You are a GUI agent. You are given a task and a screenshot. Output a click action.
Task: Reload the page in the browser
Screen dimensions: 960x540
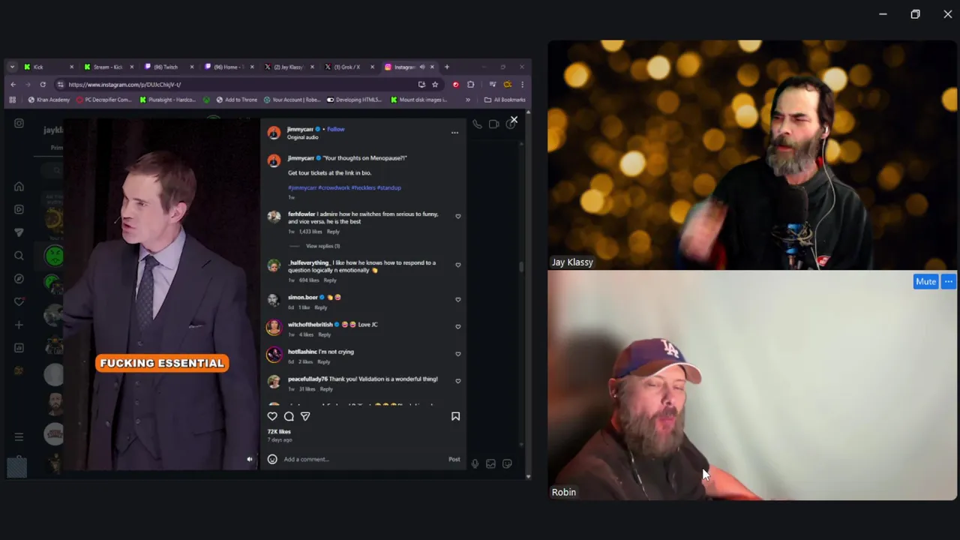point(43,84)
